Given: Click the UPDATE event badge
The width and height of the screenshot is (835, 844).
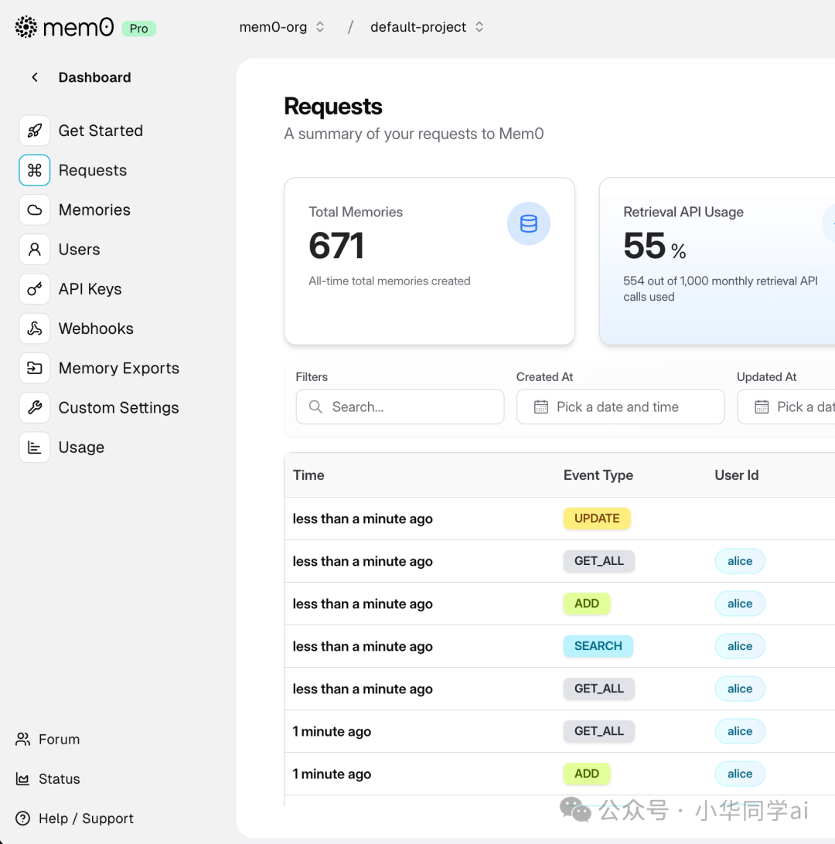Looking at the screenshot, I should pos(597,519).
